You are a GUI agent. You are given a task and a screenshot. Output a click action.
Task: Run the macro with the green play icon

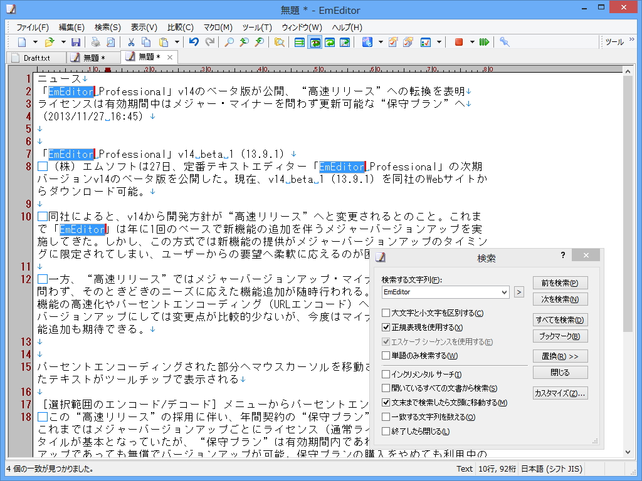click(x=485, y=42)
